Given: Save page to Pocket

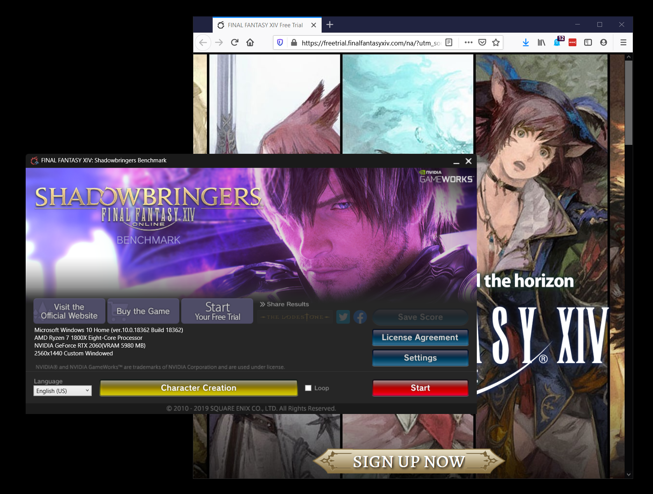Looking at the screenshot, I should point(482,42).
